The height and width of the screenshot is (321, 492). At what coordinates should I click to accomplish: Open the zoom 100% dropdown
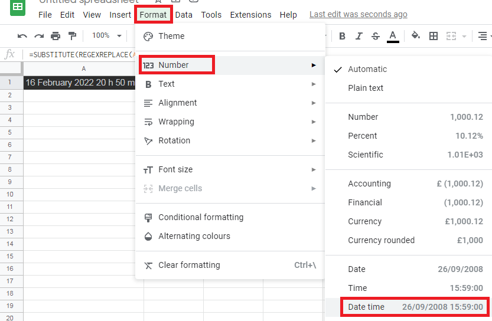point(107,35)
